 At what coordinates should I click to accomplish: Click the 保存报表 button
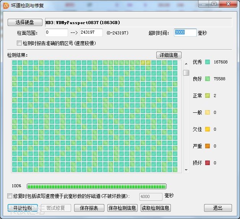89,208
